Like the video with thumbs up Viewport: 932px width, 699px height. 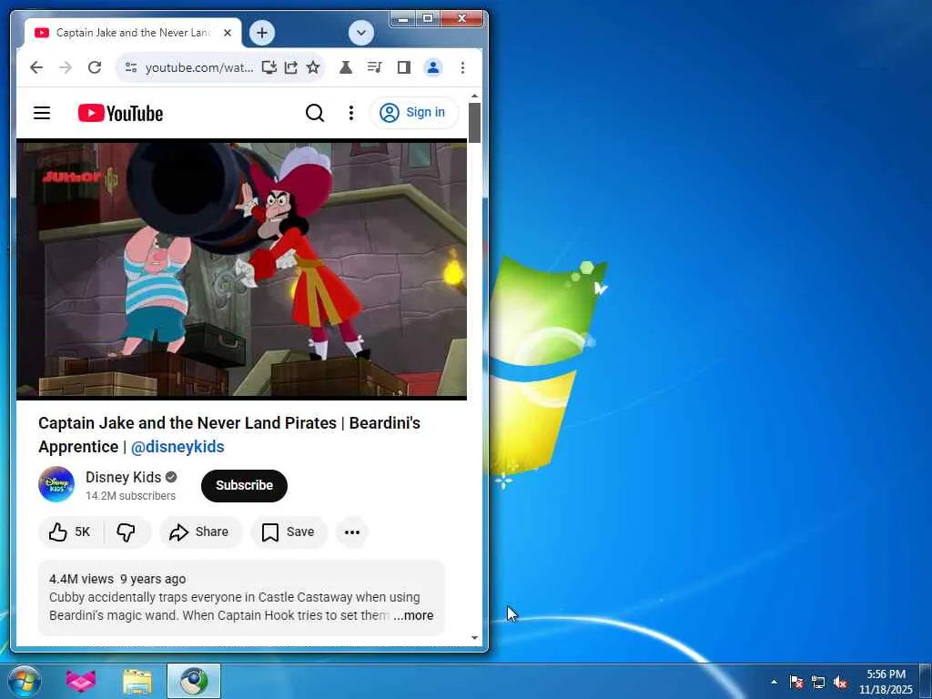tap(69, 532)
